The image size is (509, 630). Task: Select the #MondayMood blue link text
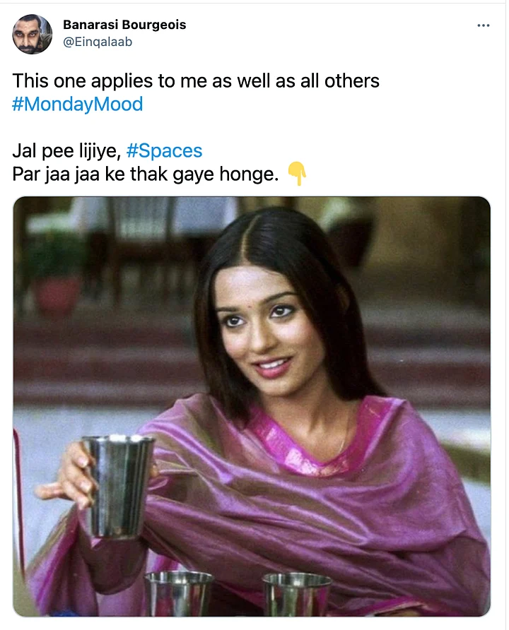click(x=77, y=104)
